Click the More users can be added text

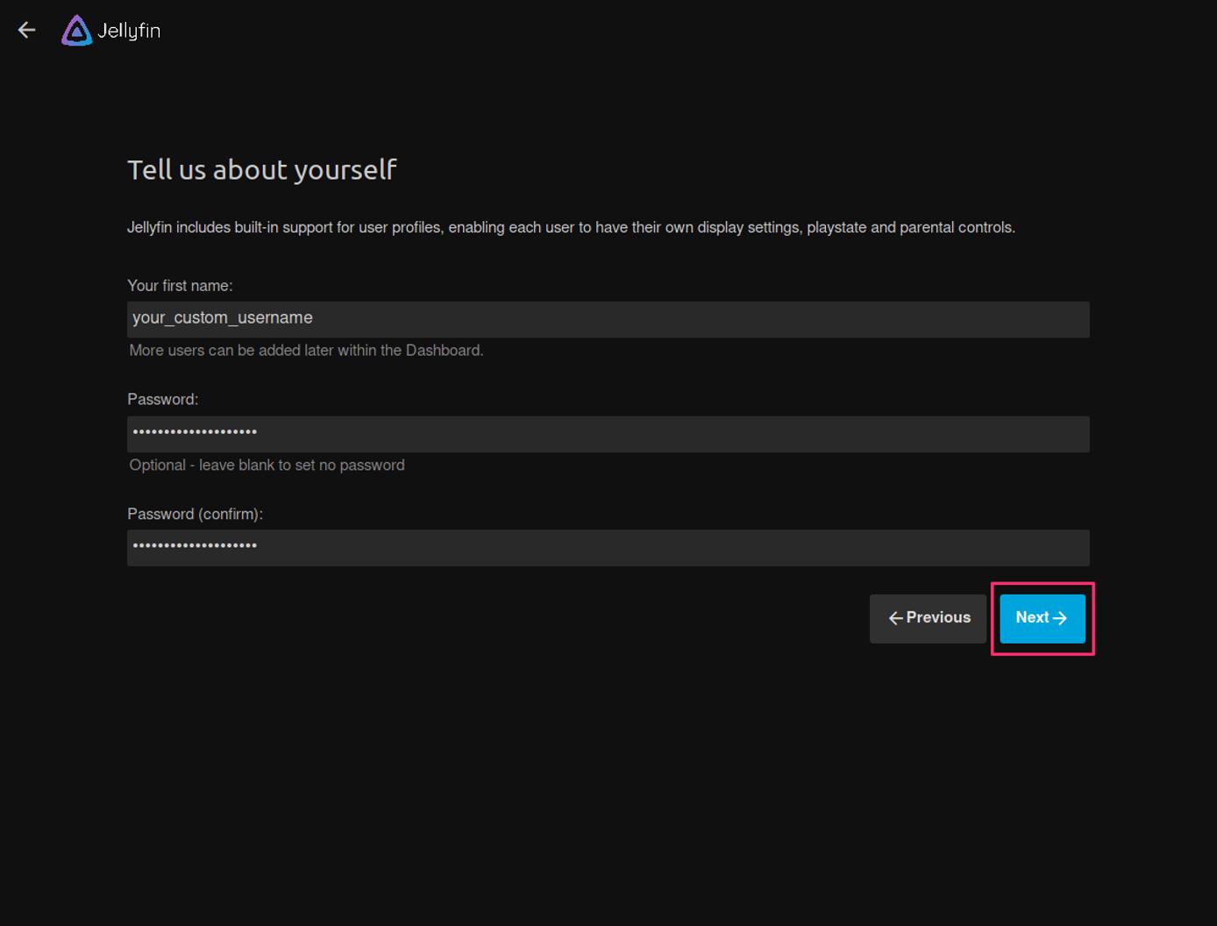306,350
